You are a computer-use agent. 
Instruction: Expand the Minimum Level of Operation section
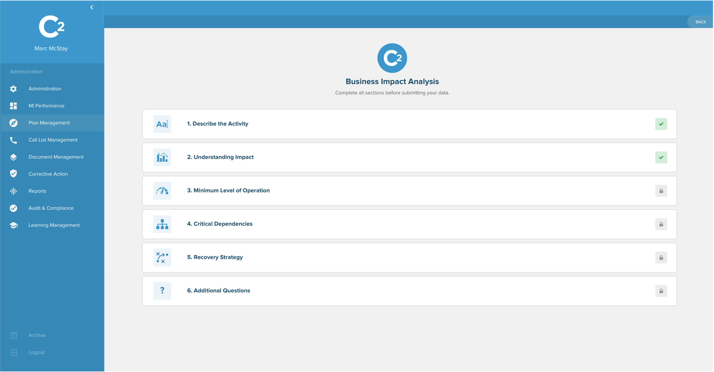click(409, 190)
